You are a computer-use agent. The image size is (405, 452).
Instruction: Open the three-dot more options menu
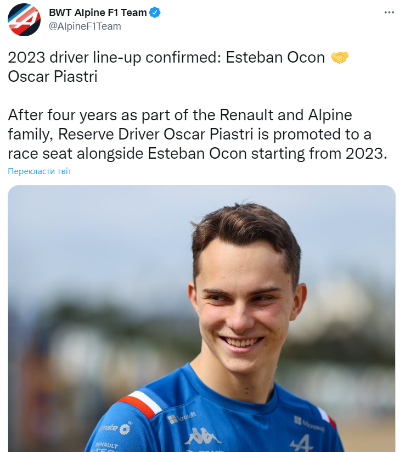[389, 12]
